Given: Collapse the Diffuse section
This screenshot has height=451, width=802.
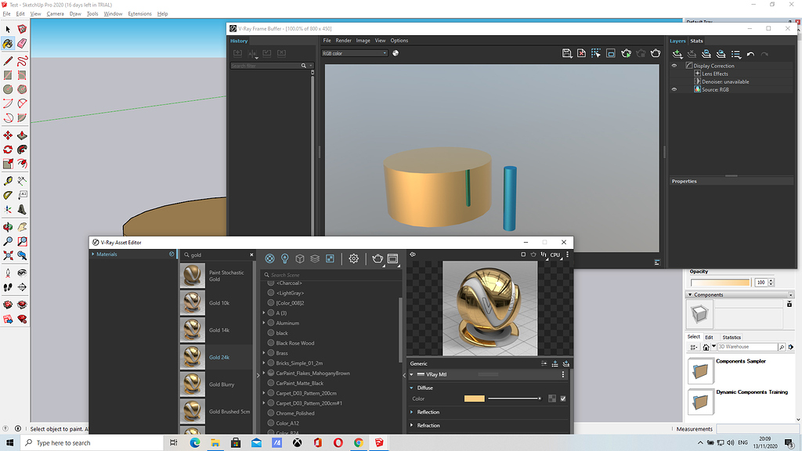Looking at the screenshot, I should click(x=412, y=388).
